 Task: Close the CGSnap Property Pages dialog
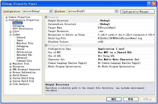coord(154,4)
